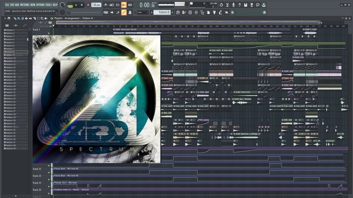This screenshot has width=353, height=198.
Task: Toggle wait for input to start
Action: [x=112, y=5]
